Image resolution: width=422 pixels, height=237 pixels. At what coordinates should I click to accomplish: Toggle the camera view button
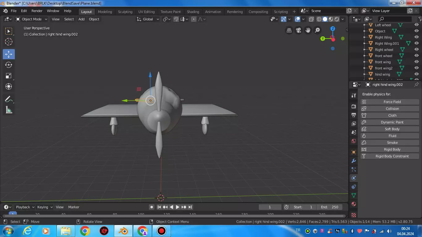click(x=298, y=30)
